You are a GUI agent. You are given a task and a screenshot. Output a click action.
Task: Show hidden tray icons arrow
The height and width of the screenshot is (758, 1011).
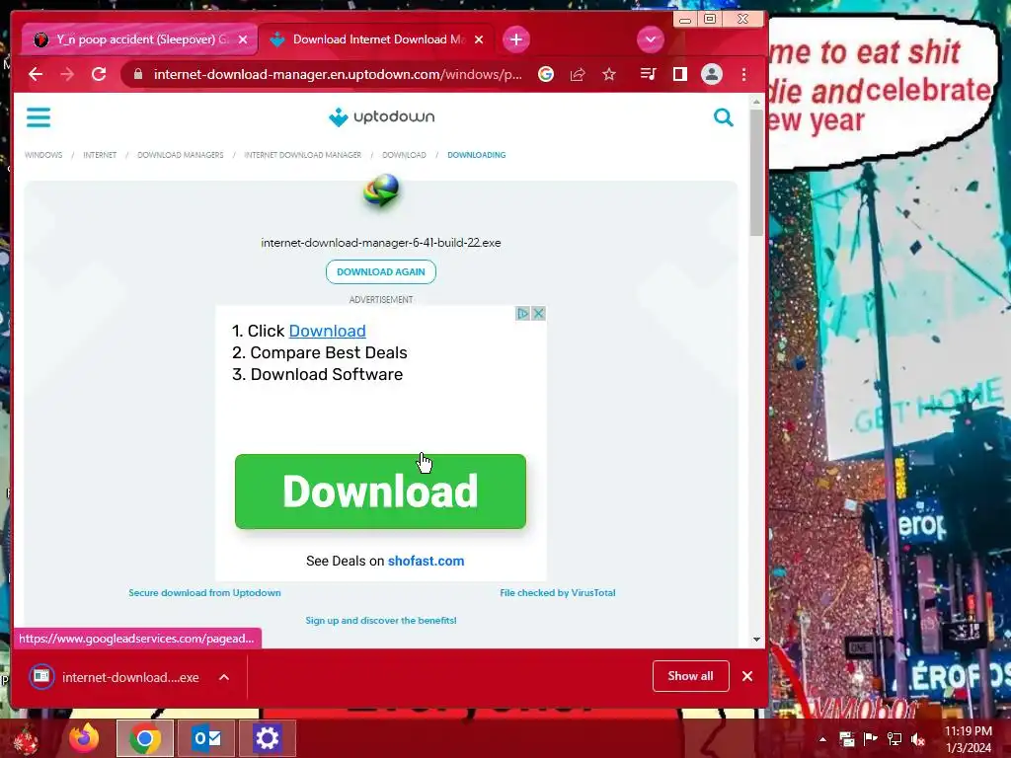[822, 739]
